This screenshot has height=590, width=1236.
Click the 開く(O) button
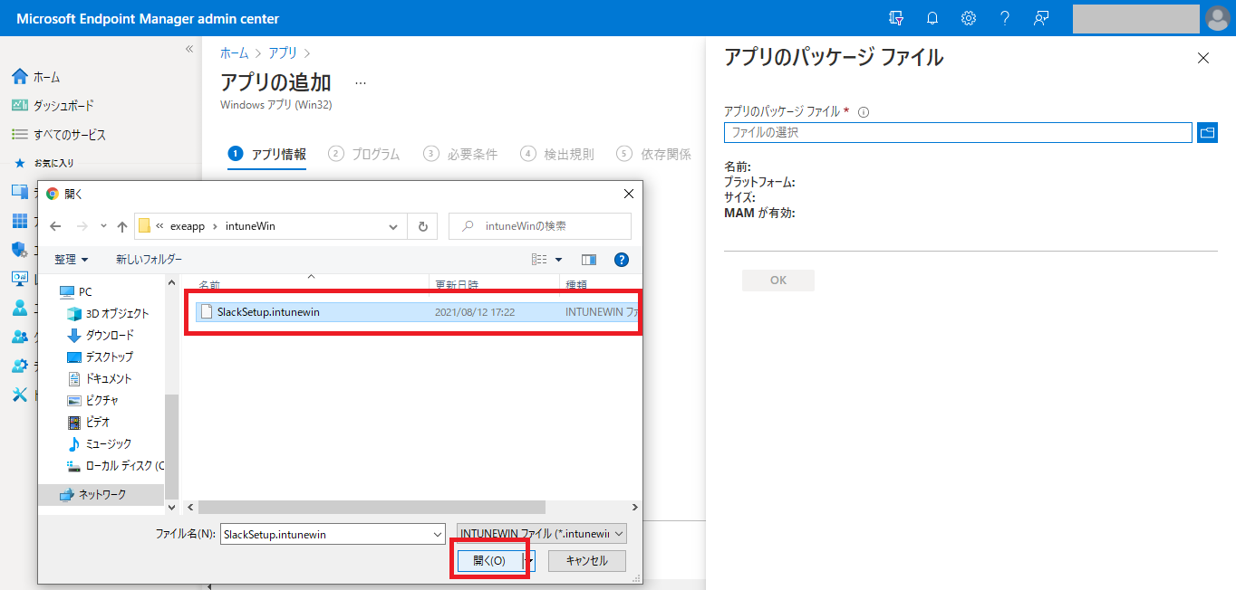pos(490,561)
